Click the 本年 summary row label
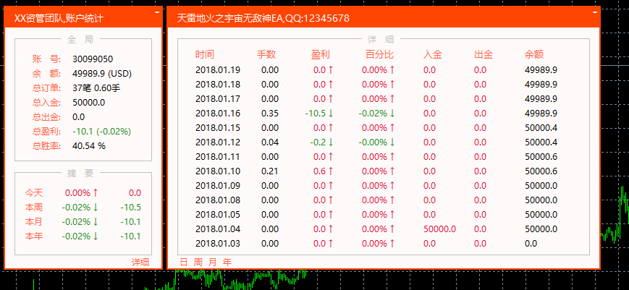The image size is (629, 290). click(34, 236)
